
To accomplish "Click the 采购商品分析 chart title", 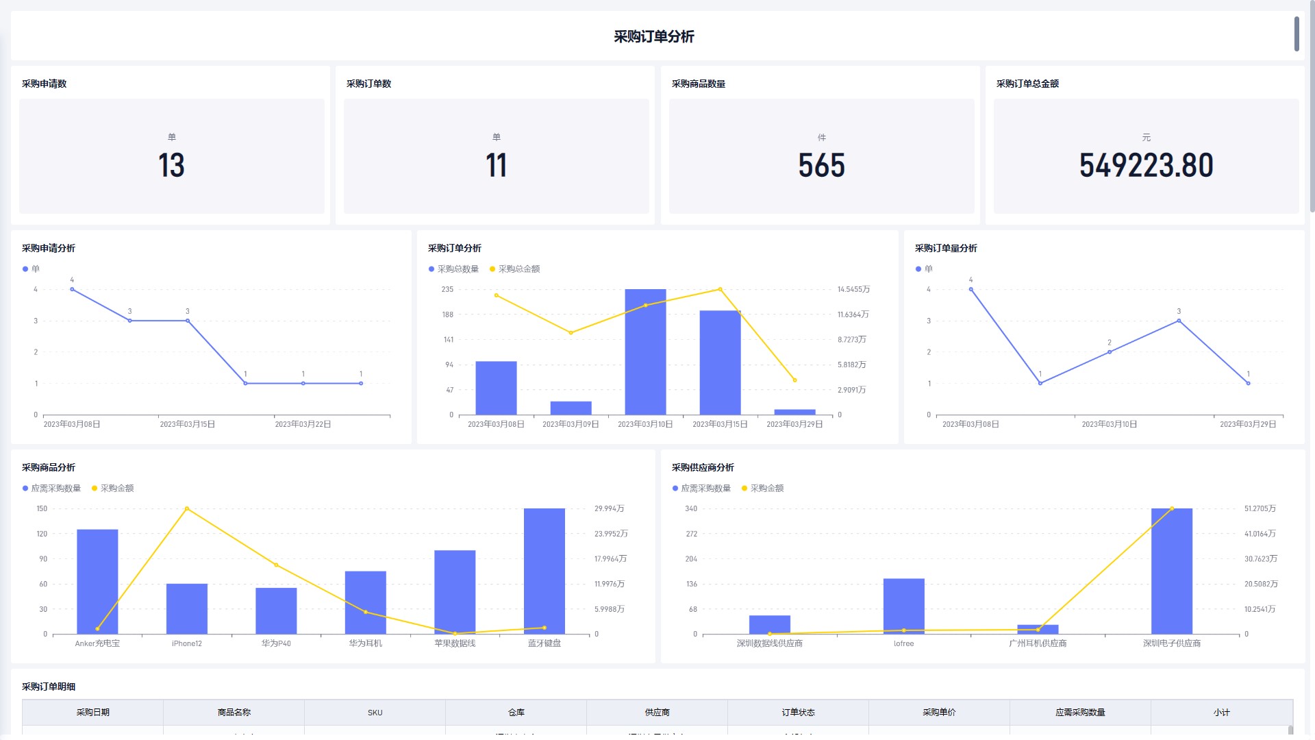I will pyautogui.click(x=49, y=467).
